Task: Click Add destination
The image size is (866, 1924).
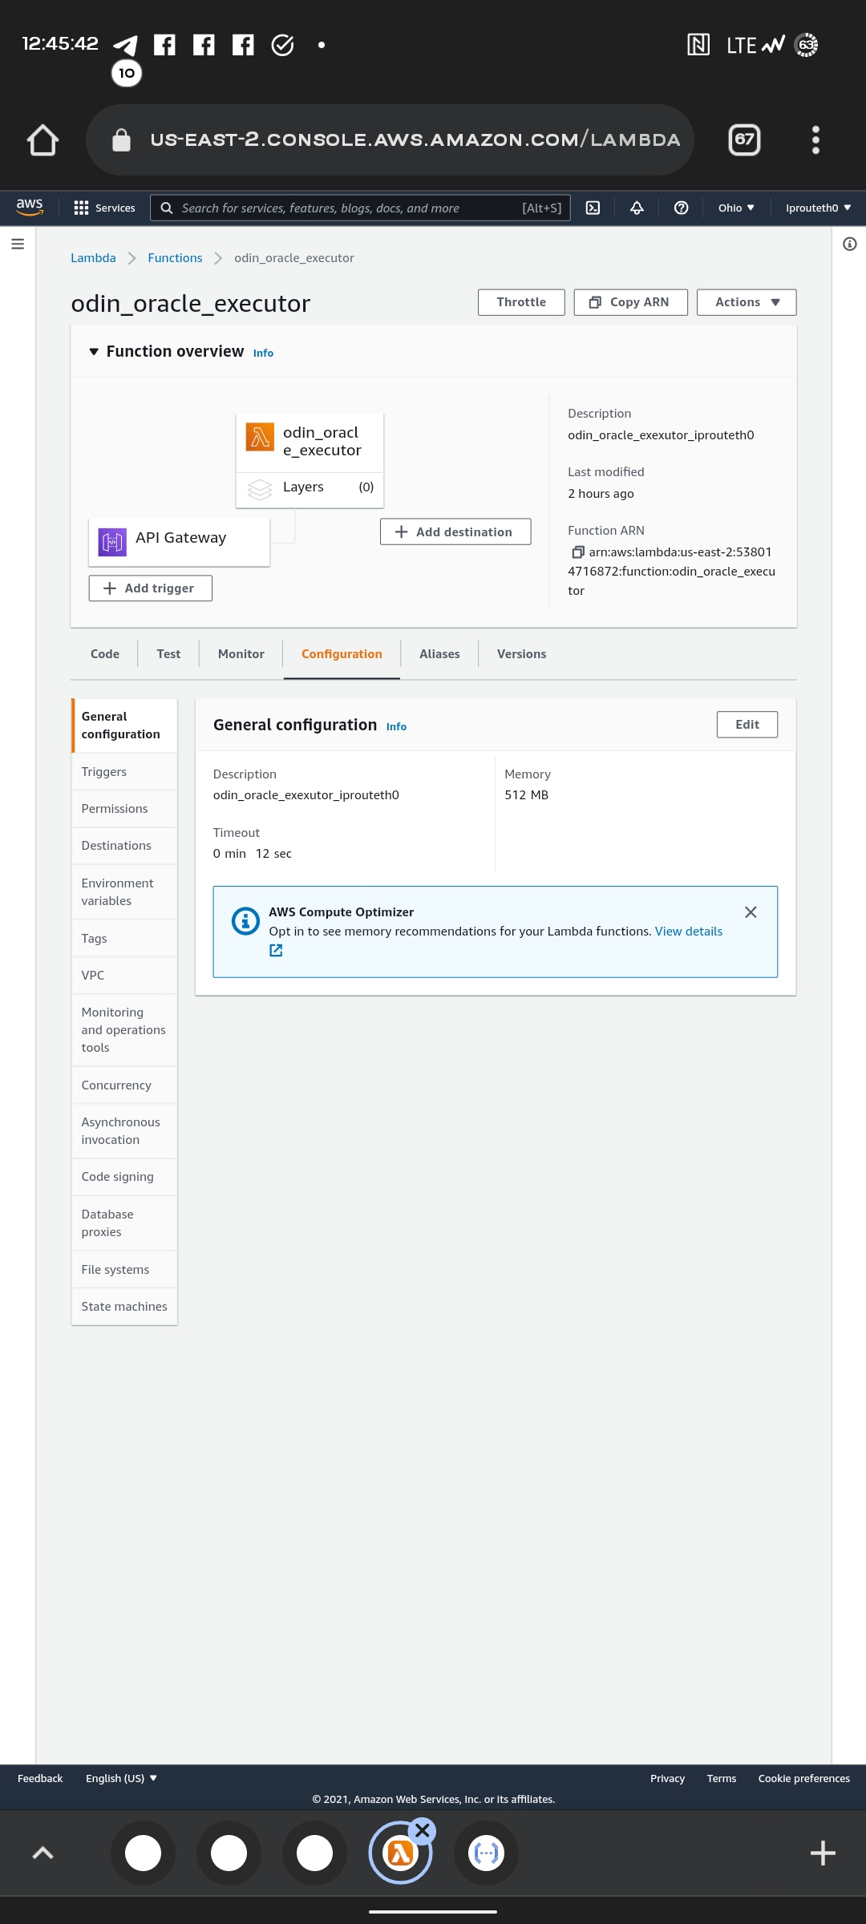Action: pyautogui.click(x=455, y=532)
